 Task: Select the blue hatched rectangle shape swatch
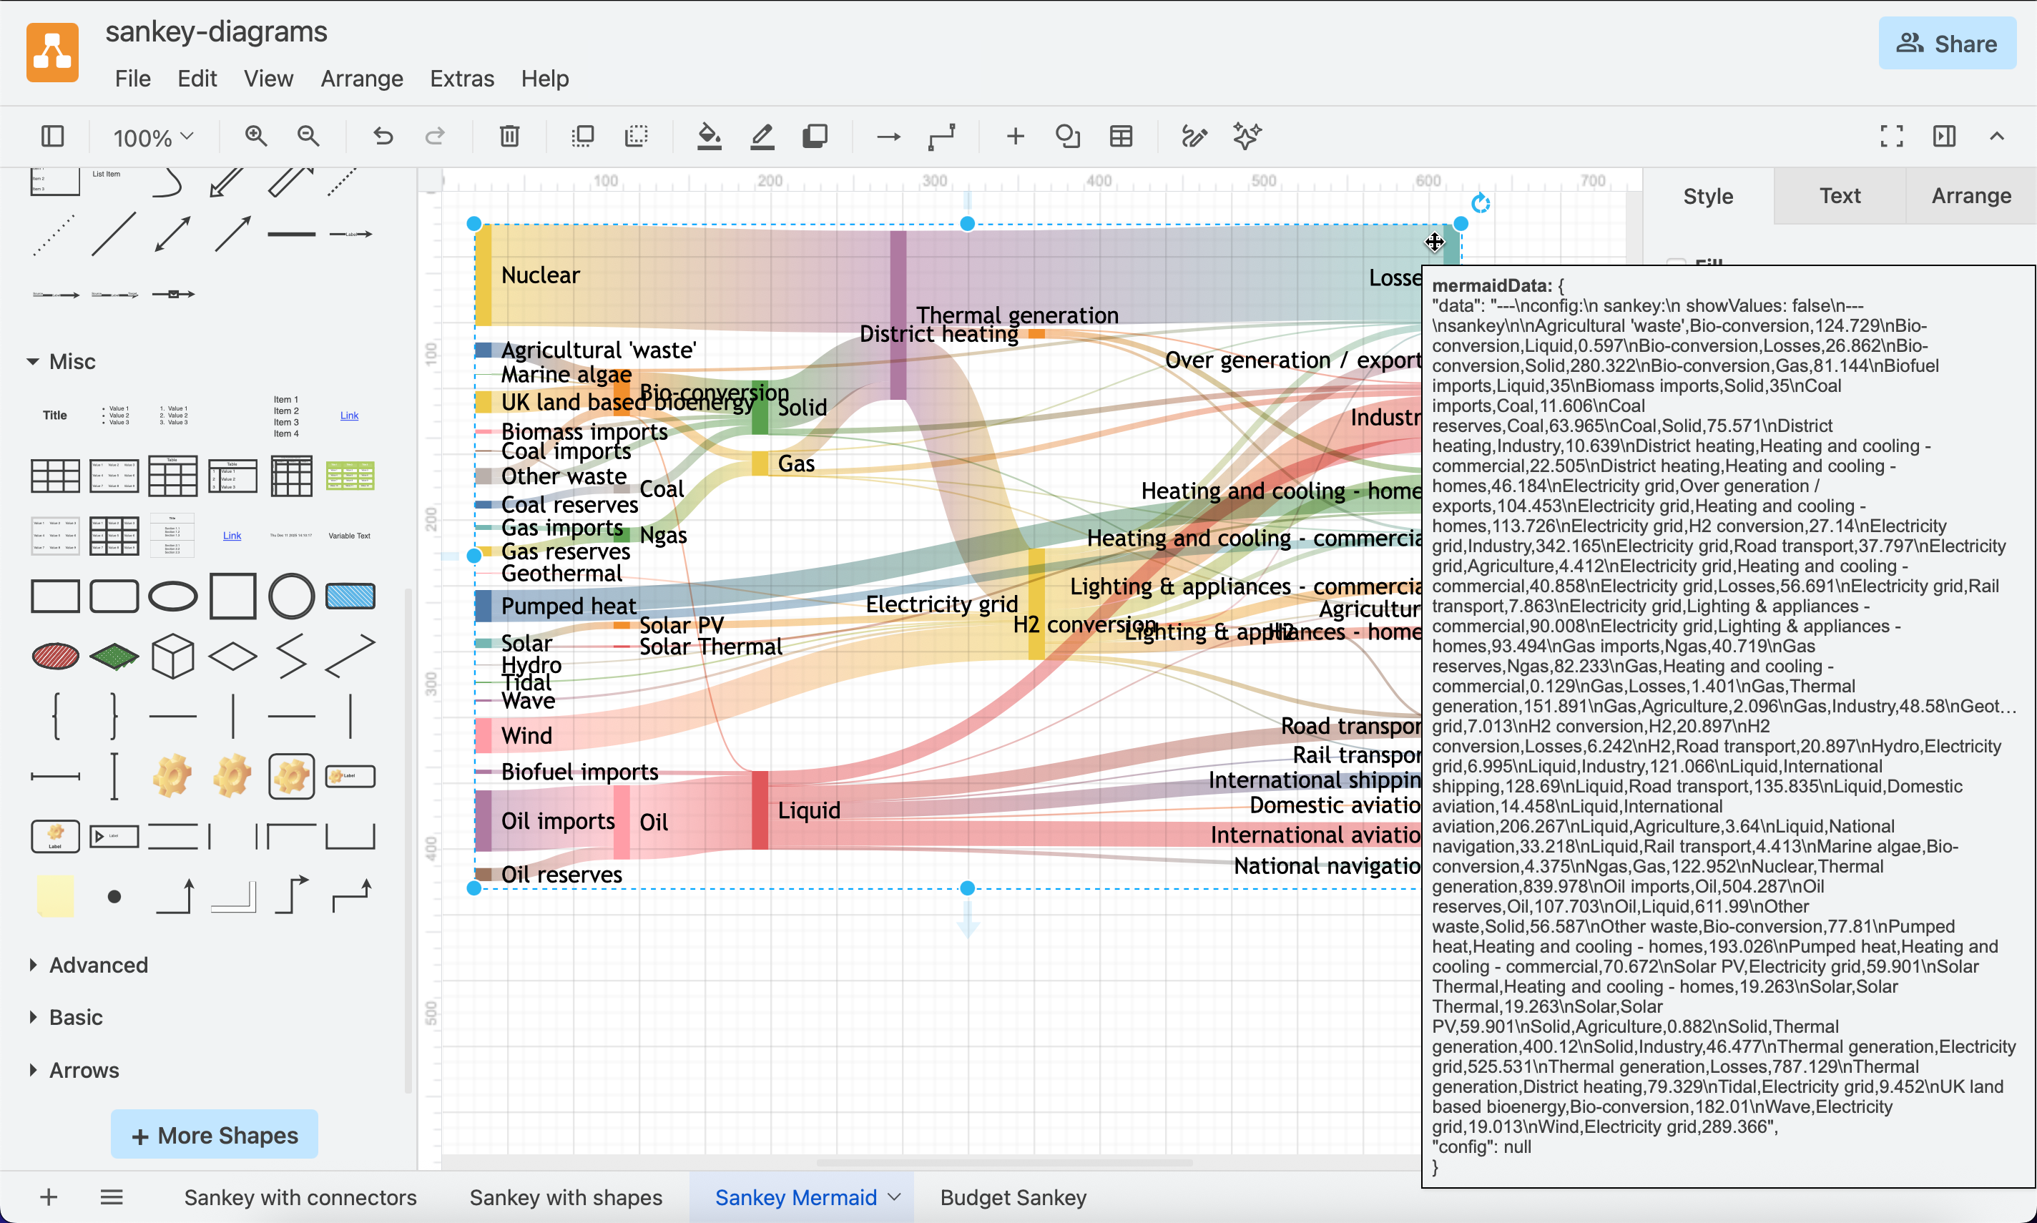pyautogui.click(x=349, y=596)
